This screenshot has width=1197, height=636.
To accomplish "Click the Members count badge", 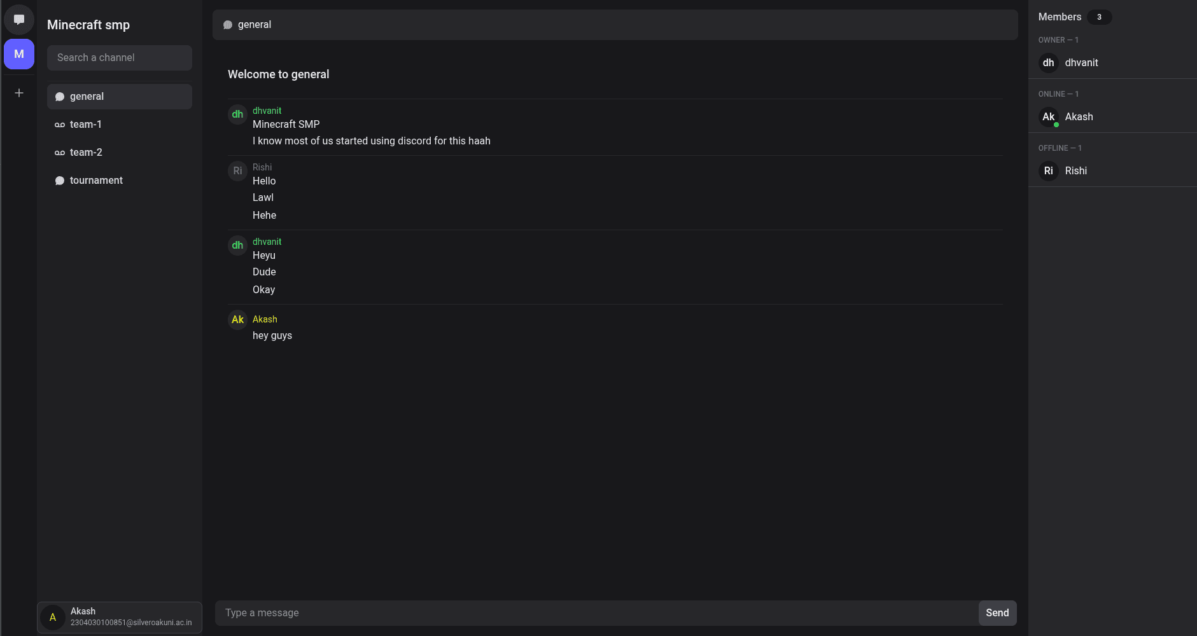I will (x=1099, y=17).
